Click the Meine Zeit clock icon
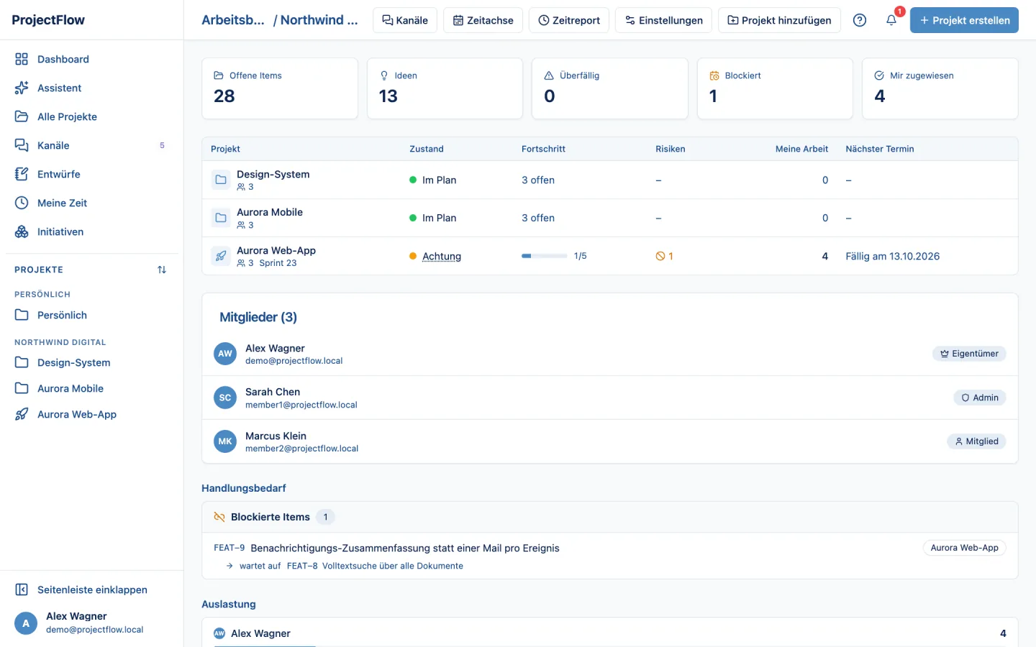Screen dimensions: 1036x647 22,203
